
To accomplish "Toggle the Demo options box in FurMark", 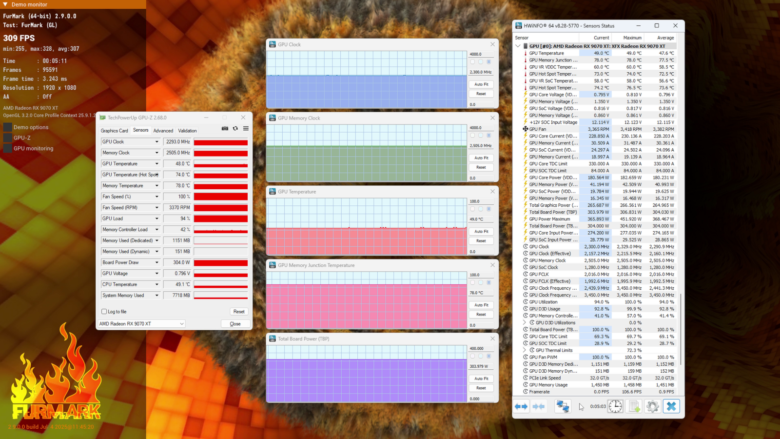I will coord(7,127).
